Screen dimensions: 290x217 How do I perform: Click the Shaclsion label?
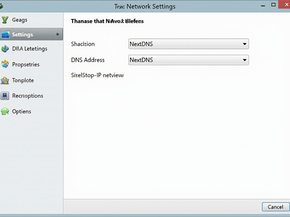coord(83,44)
